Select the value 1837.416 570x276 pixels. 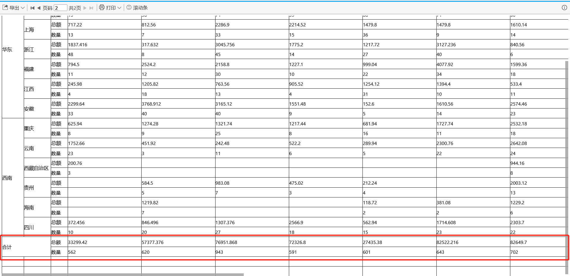78,45
